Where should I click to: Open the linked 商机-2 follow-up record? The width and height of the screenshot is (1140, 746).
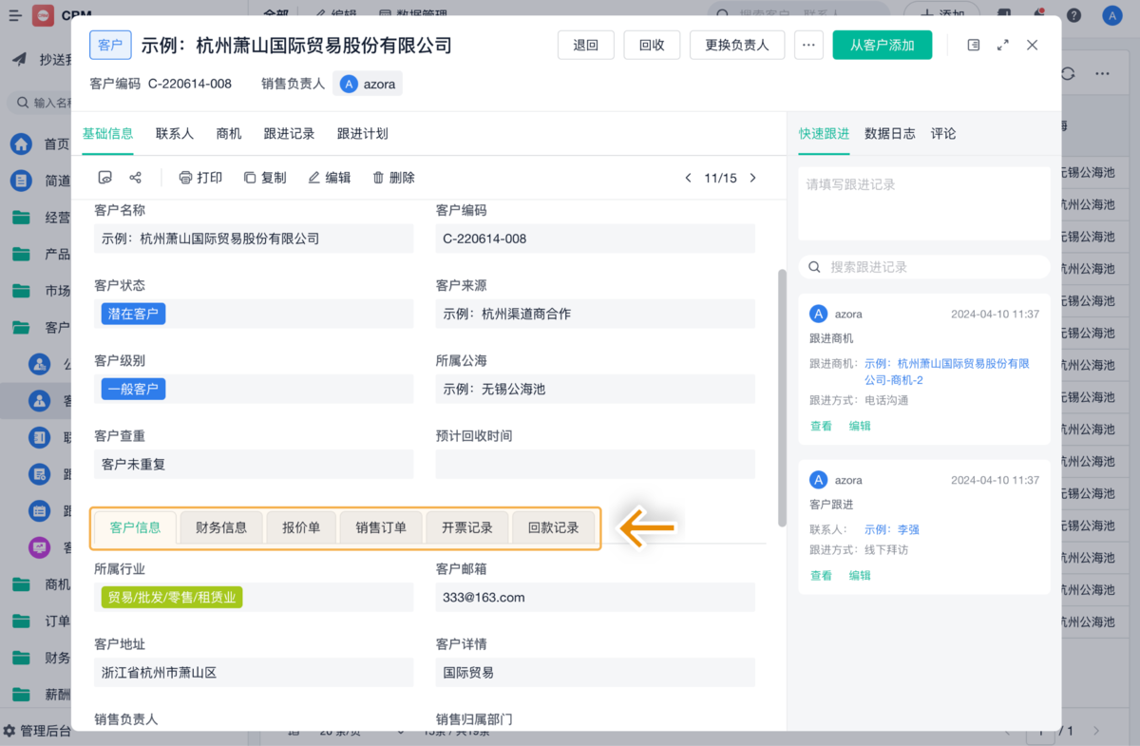pos(946,372)
